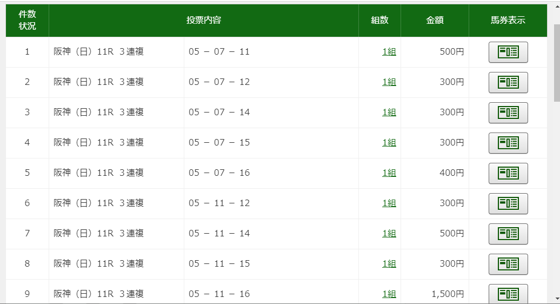The image size is (560, 304).
Task: Click 1組 link for 05-11-15
Action: pos(389,263)
